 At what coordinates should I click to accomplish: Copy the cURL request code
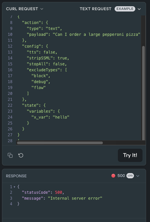pyautogui.click(x=10, y=155)
